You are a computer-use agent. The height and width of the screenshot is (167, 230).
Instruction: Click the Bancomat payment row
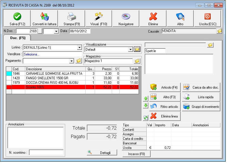pyautogui.click(x=171, y=143)
